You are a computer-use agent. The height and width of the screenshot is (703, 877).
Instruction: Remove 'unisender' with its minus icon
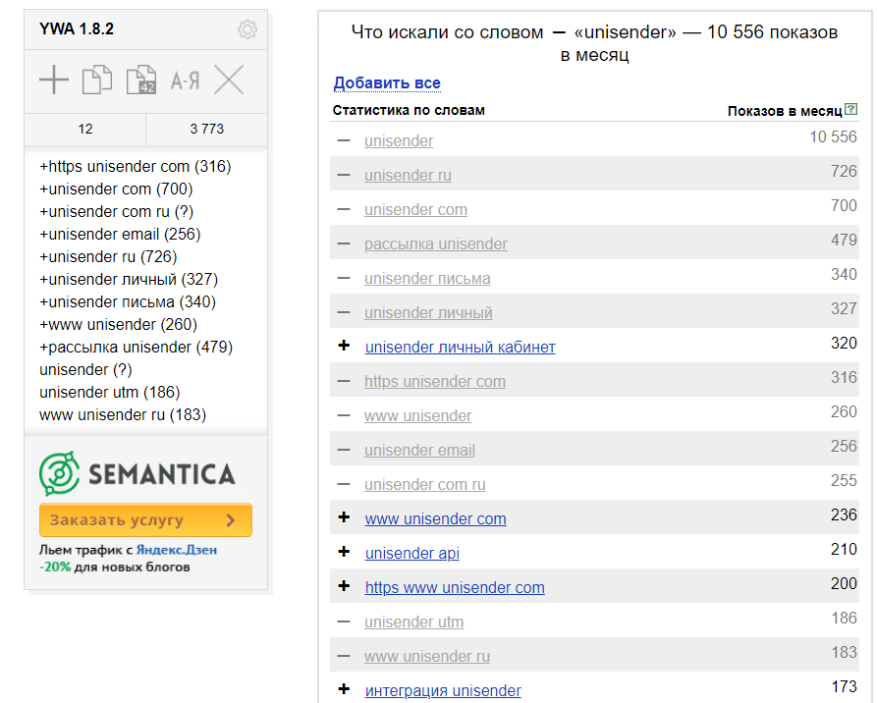coord(344,140)
